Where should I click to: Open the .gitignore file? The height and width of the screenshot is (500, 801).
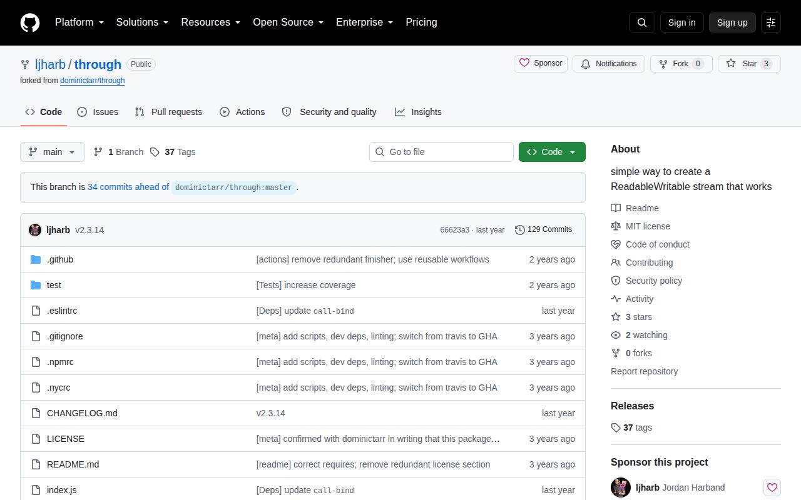tap(65, 336)
